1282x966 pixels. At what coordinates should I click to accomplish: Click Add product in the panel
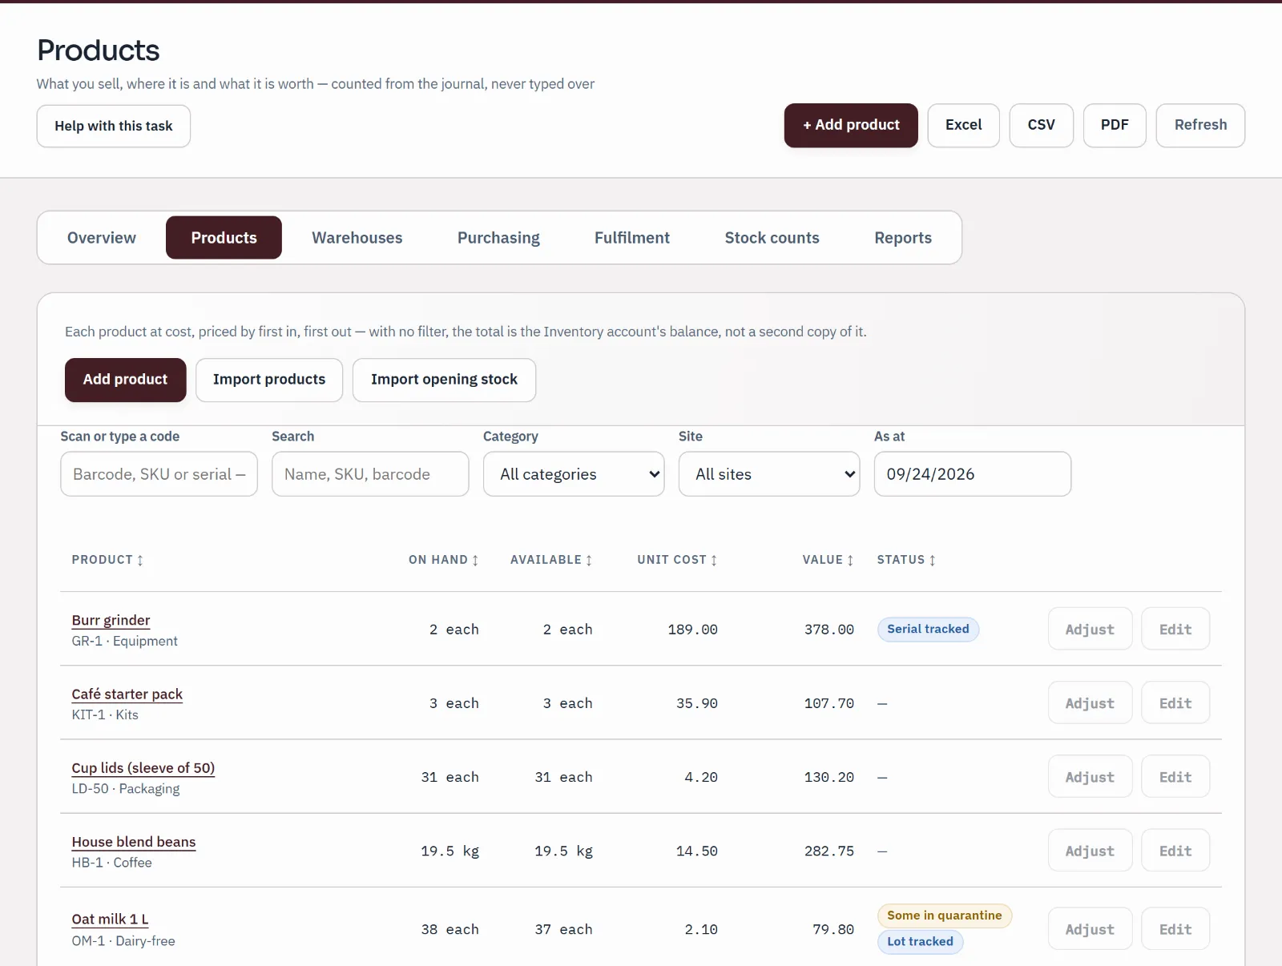[125, 380]
